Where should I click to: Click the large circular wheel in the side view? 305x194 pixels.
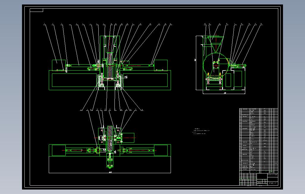coord(215,65)
